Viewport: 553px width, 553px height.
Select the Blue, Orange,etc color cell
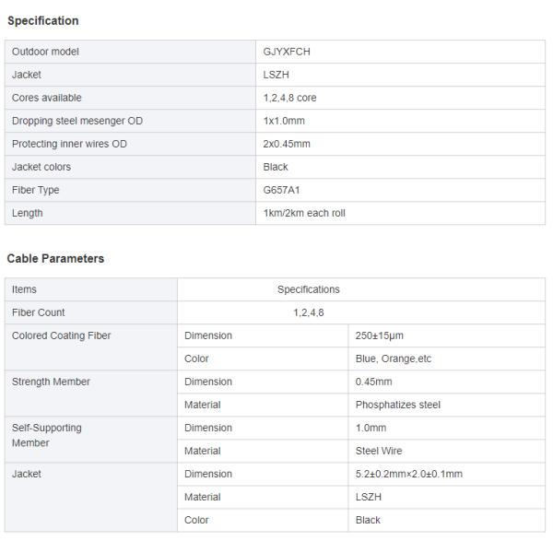tap(393, 359)
